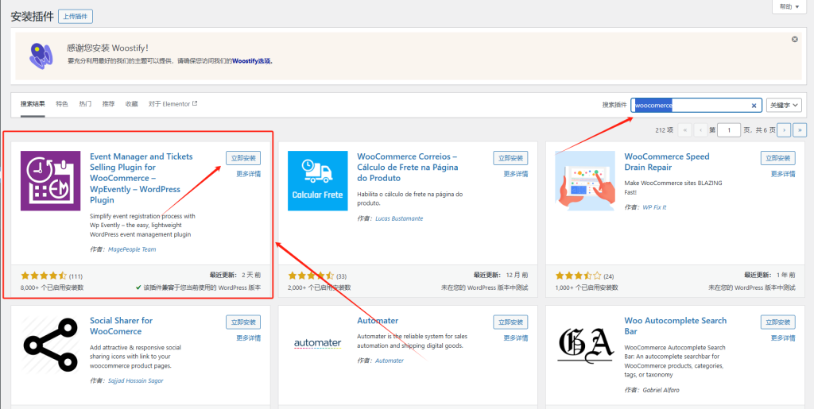Open the Woostify选项 link in notice
814x409 pixels.
(x=252, y=61)
